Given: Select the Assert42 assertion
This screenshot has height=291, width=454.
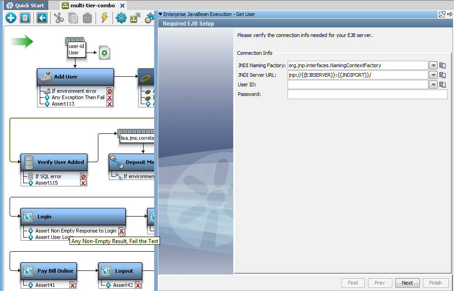Looking at the screenshot, I should pyautogui.click(x=123, y=285).
